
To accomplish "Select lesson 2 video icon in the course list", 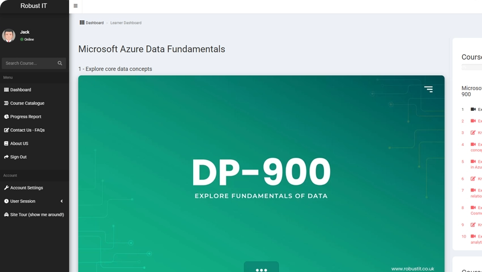I will click(x=473, y=121).
